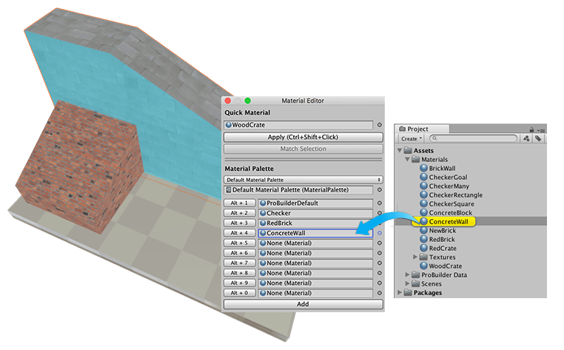Click the Alt + 1 shortcut button
This screenshot has width=564, height=350.
(x=239, y=203)
